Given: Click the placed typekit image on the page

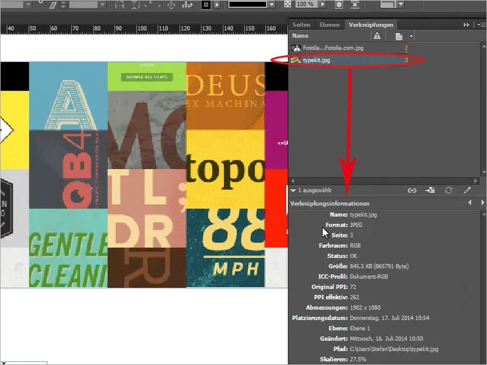Looking at the screenshot, I should point(144,175).
